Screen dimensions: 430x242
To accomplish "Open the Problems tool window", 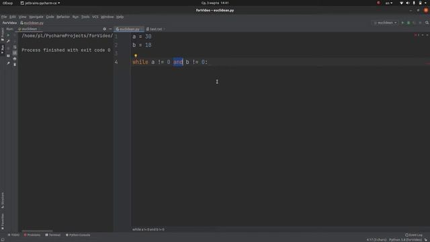I will point(32,235).
